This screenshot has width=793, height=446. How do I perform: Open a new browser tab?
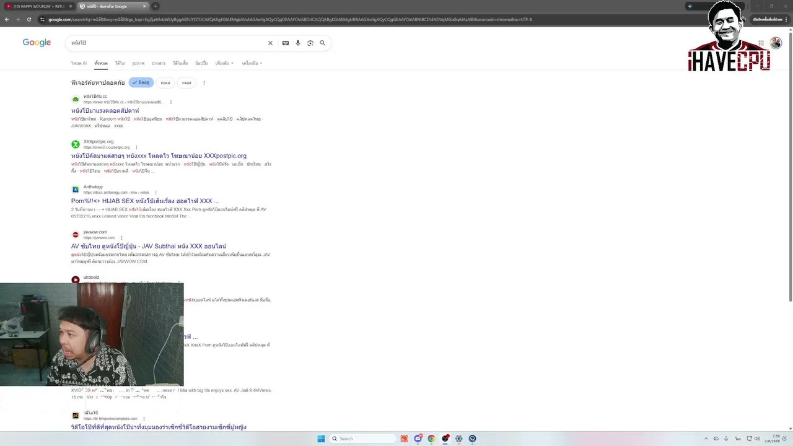pos(156,6)
